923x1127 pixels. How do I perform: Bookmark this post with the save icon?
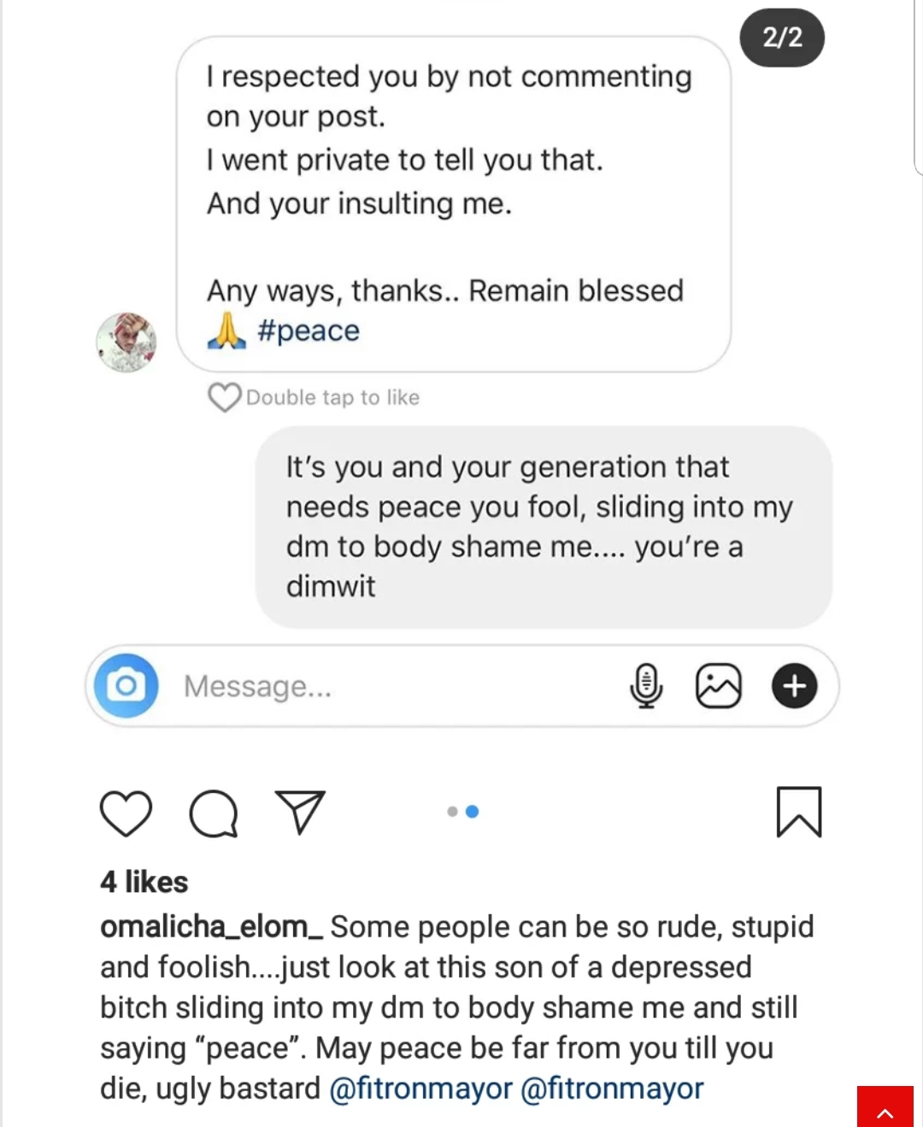coord(798,812)
